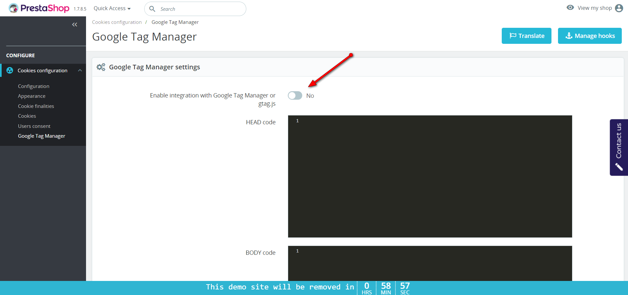Collapse the sidebar with double-chevron icon

75,25
